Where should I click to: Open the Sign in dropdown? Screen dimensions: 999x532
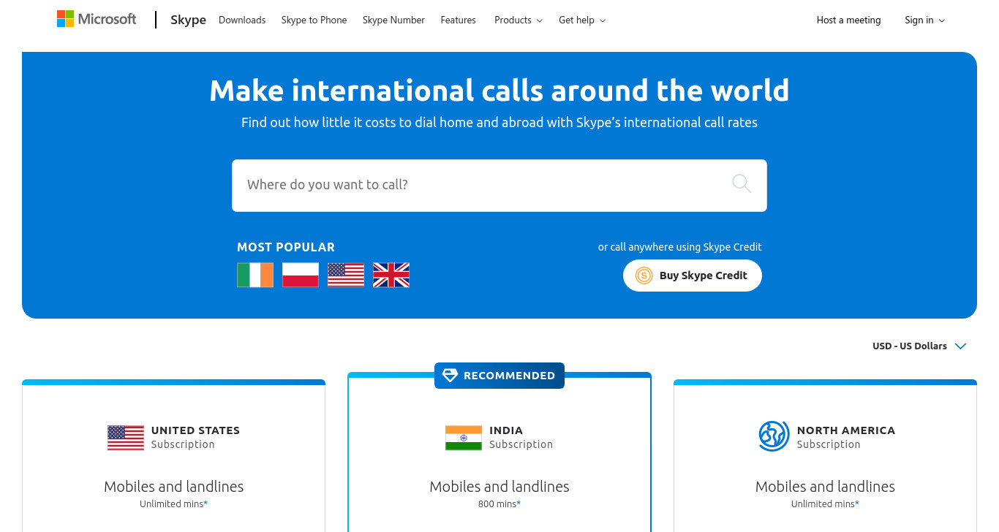tap(924, 20)
